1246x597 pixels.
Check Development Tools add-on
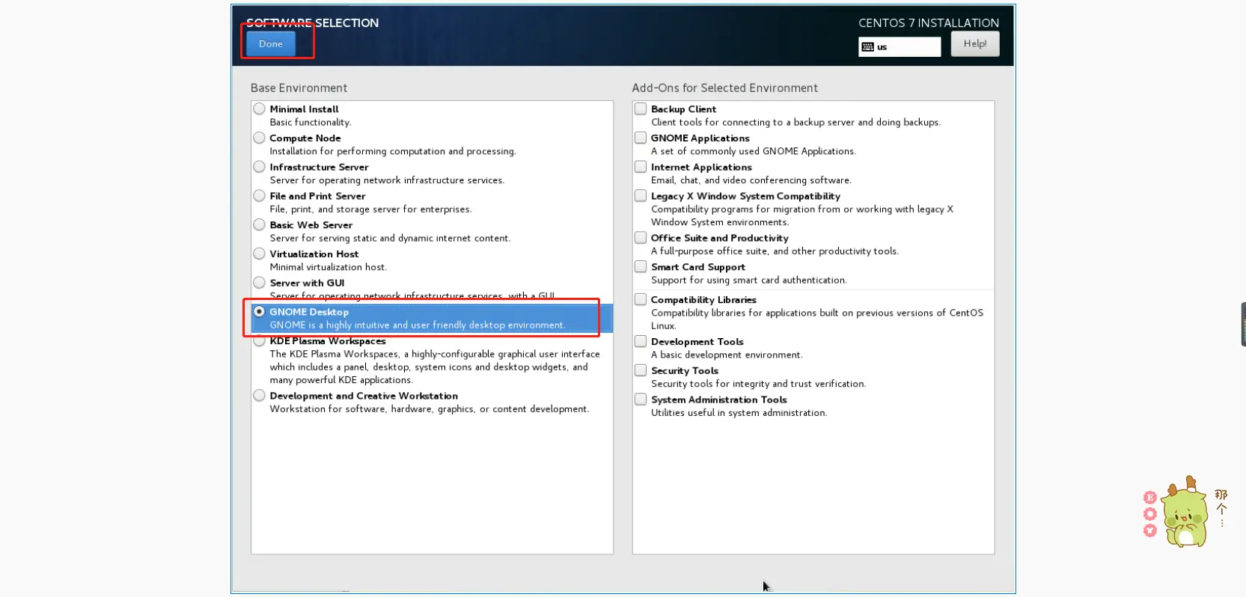tap(641, 341)
